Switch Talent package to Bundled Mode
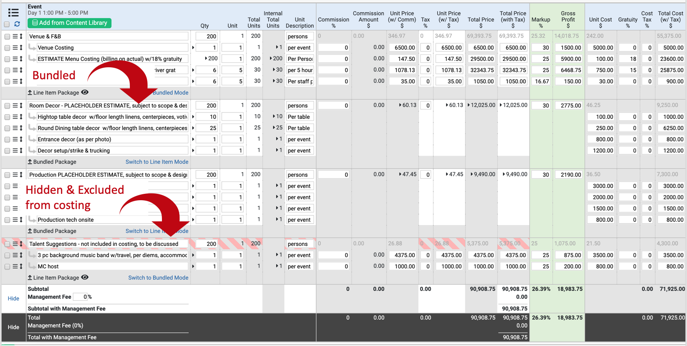Screen dimensions: 687x346 158,278
